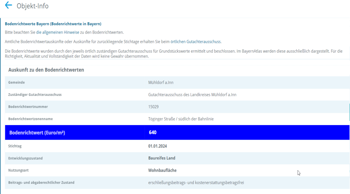Click the highlighted 'Bodenrichtwert (Euro/m²)' label
Viewport: 350px width, 194px height.
coord(37,133)
